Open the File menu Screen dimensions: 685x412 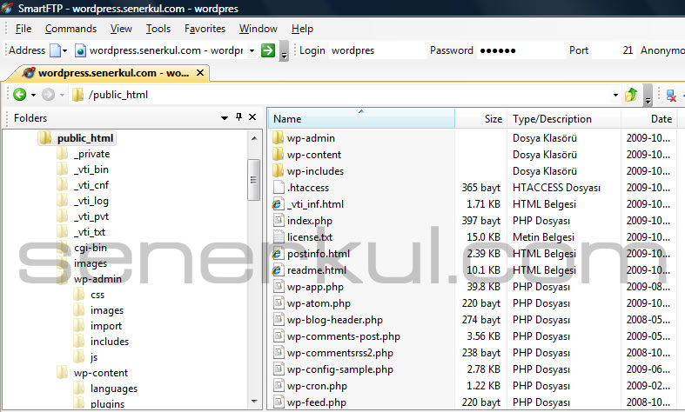coord(24,29)
